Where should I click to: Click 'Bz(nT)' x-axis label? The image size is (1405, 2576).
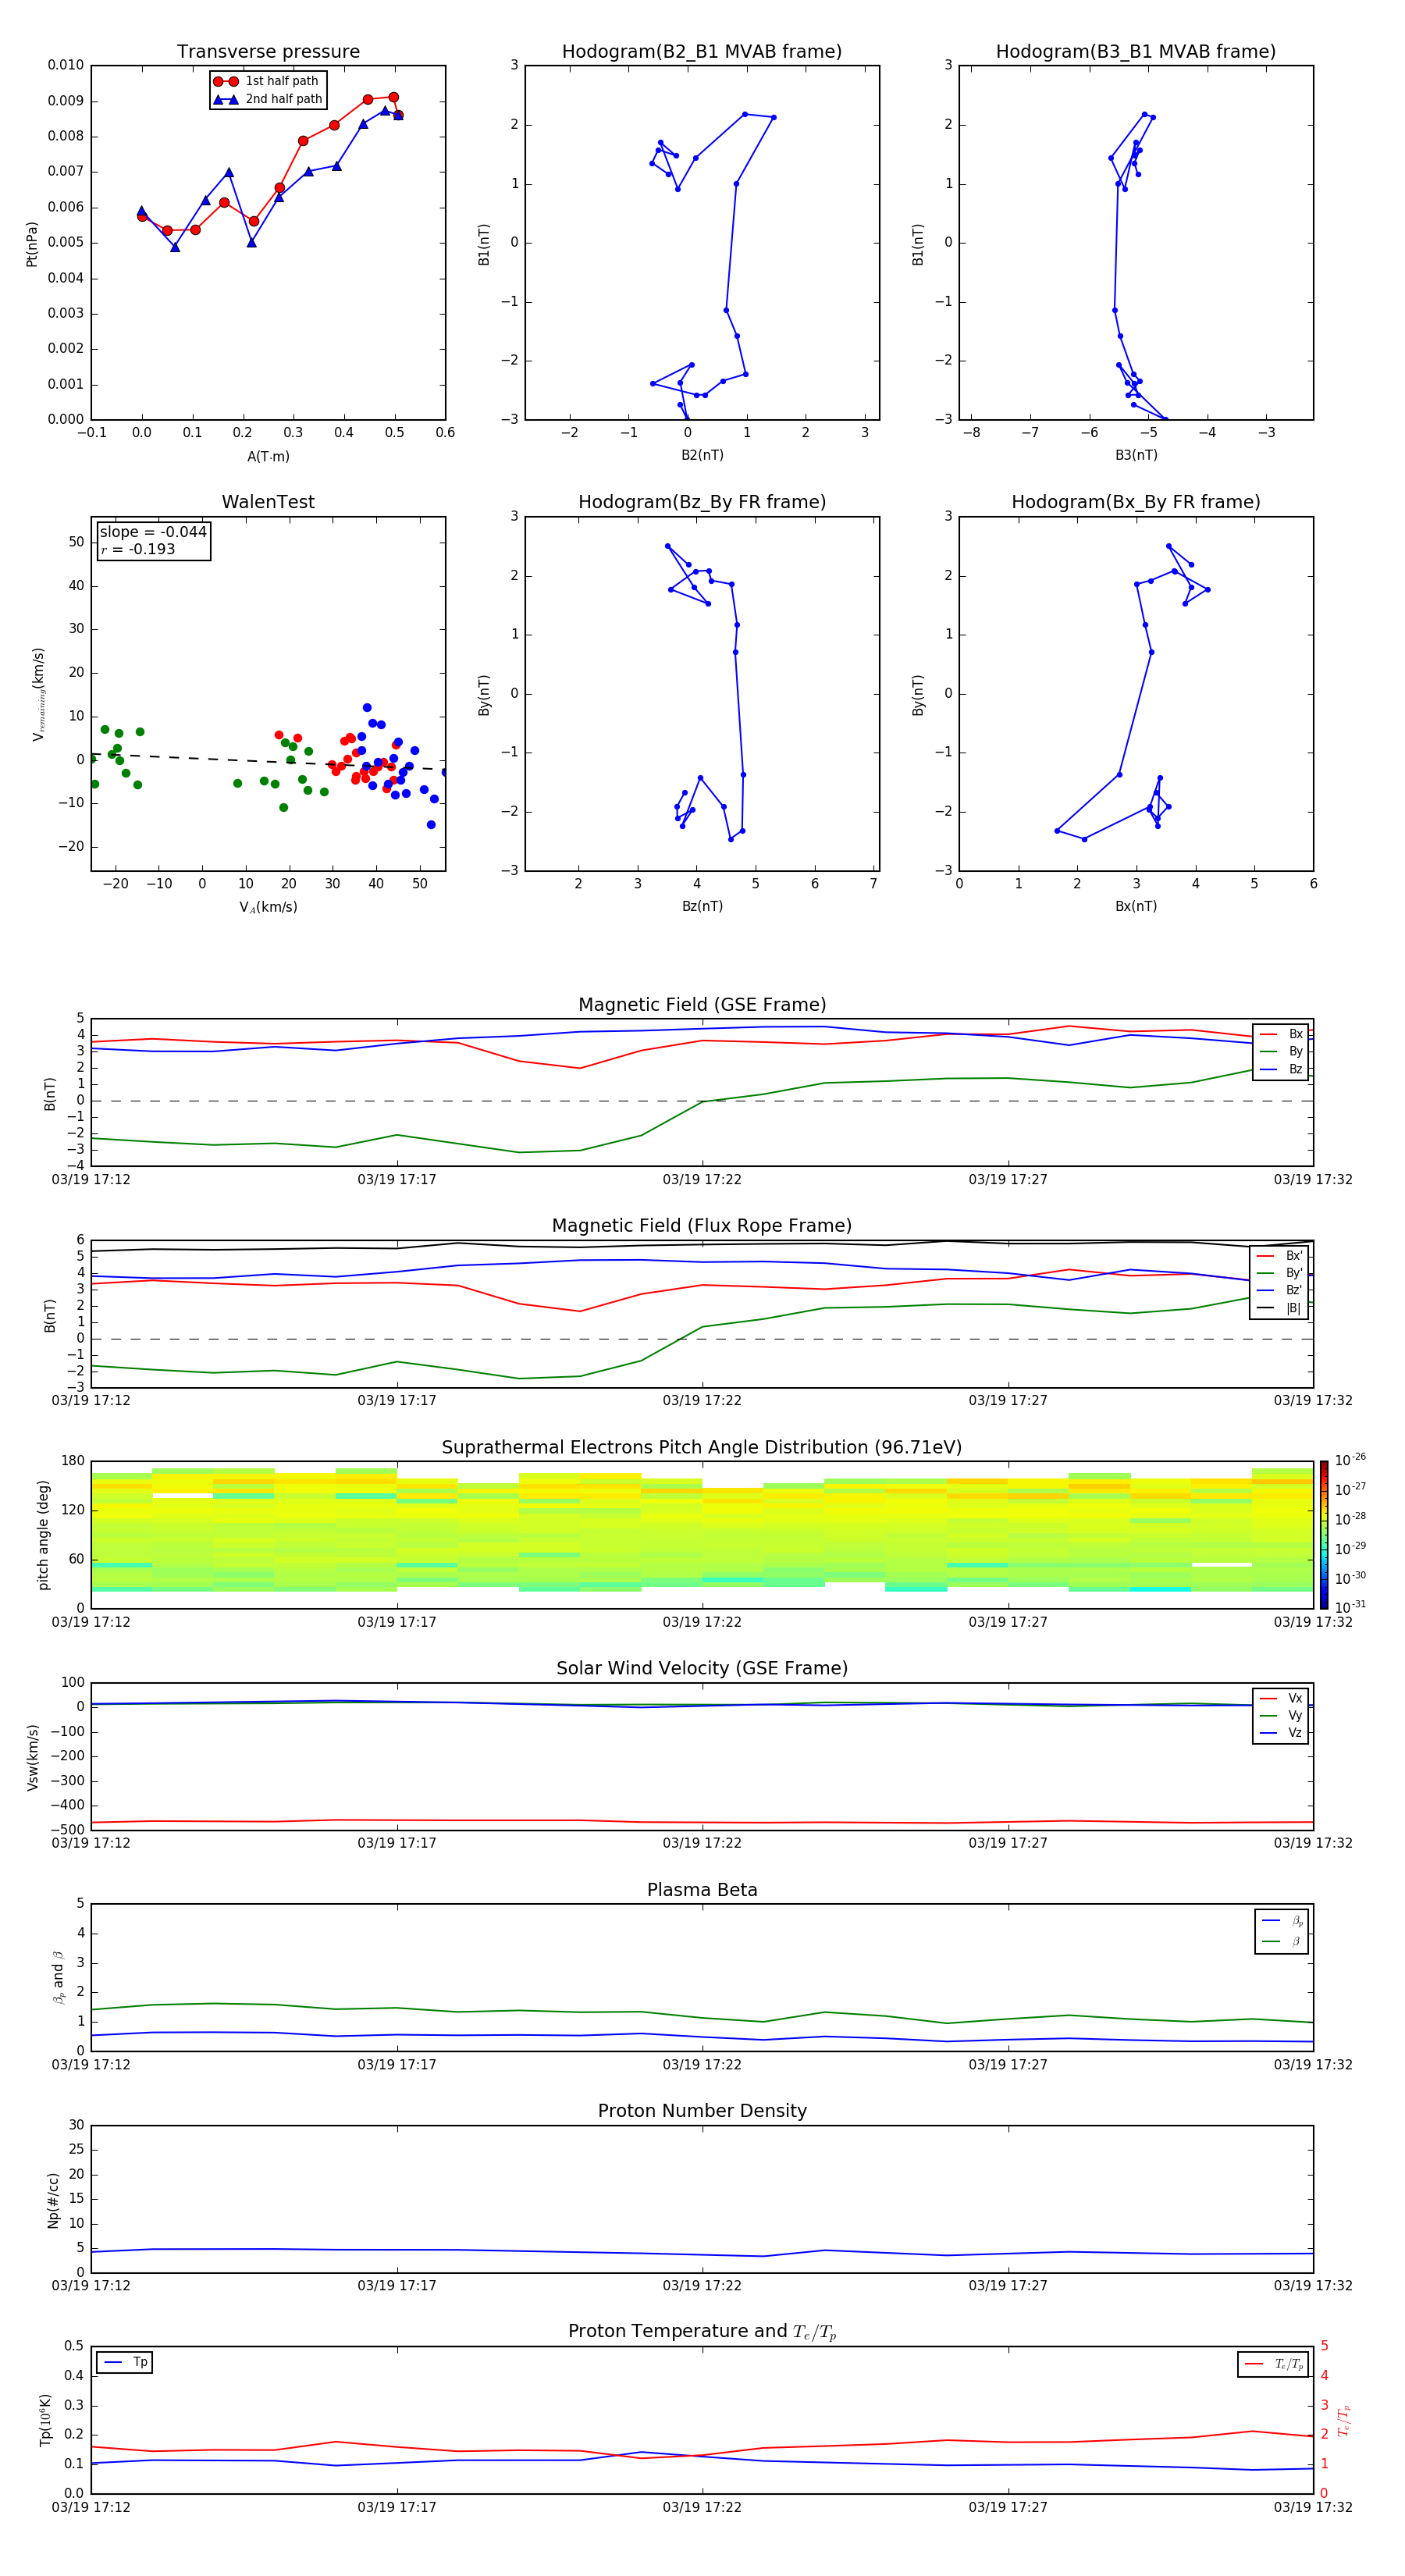point(702,907)
